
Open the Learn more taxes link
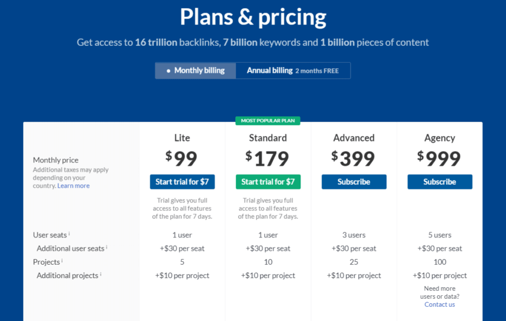tap(74, 186)
